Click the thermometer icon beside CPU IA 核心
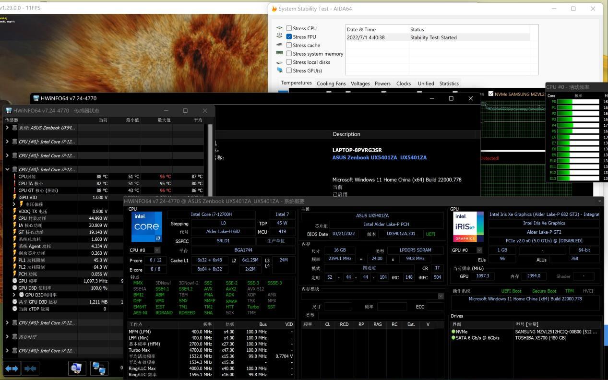Image resolution: width=608 pixels, height=380 pixels. point(15,183)
